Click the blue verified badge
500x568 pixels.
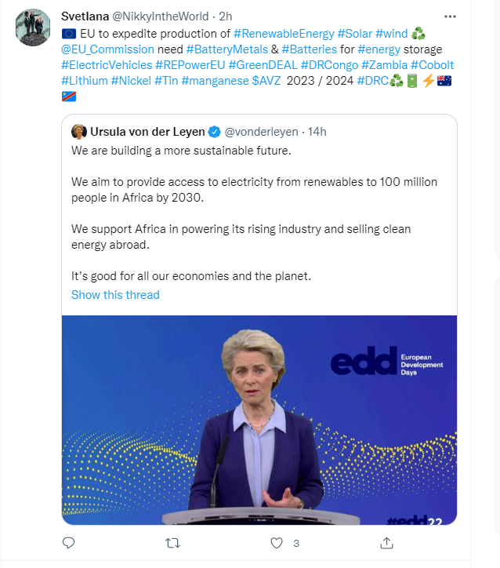[215, 133]
